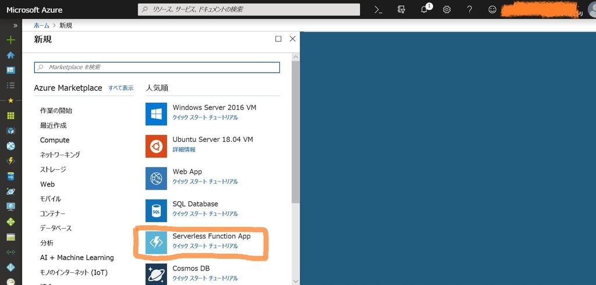
Task: Click the top resource search box
Action: [249, 9]
